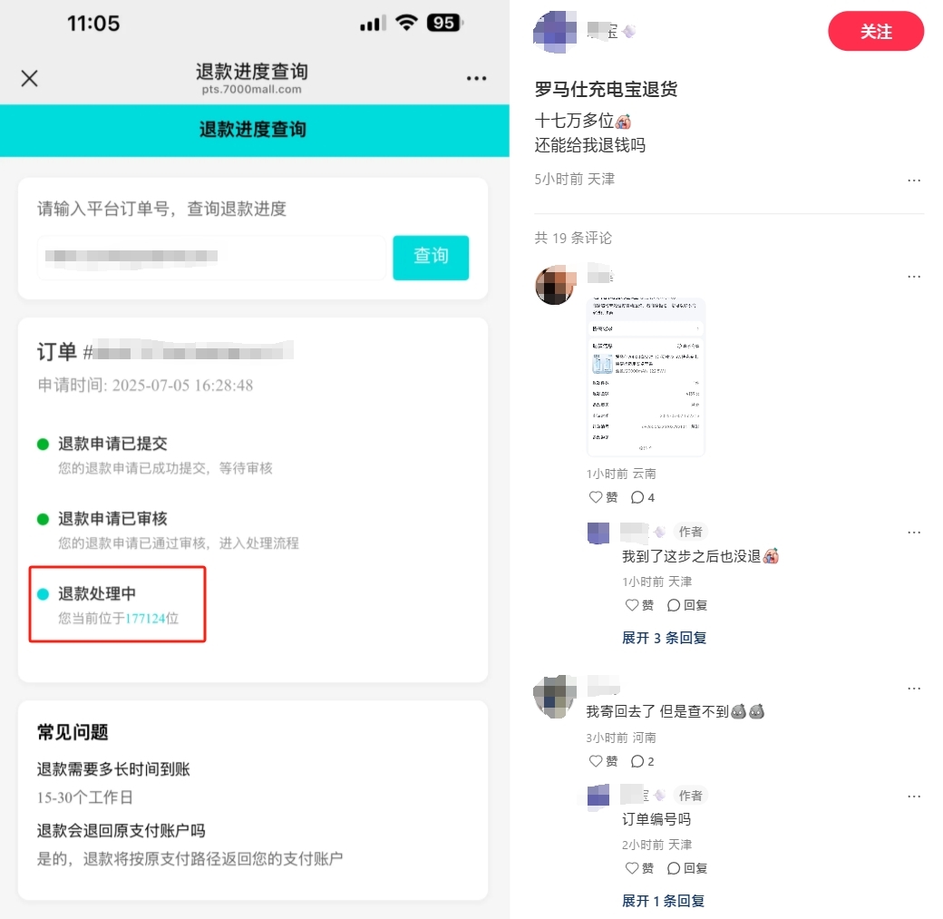Follow the author with red 关注 button
Viewport: 943px width, 919px height.
coord(875,31)
